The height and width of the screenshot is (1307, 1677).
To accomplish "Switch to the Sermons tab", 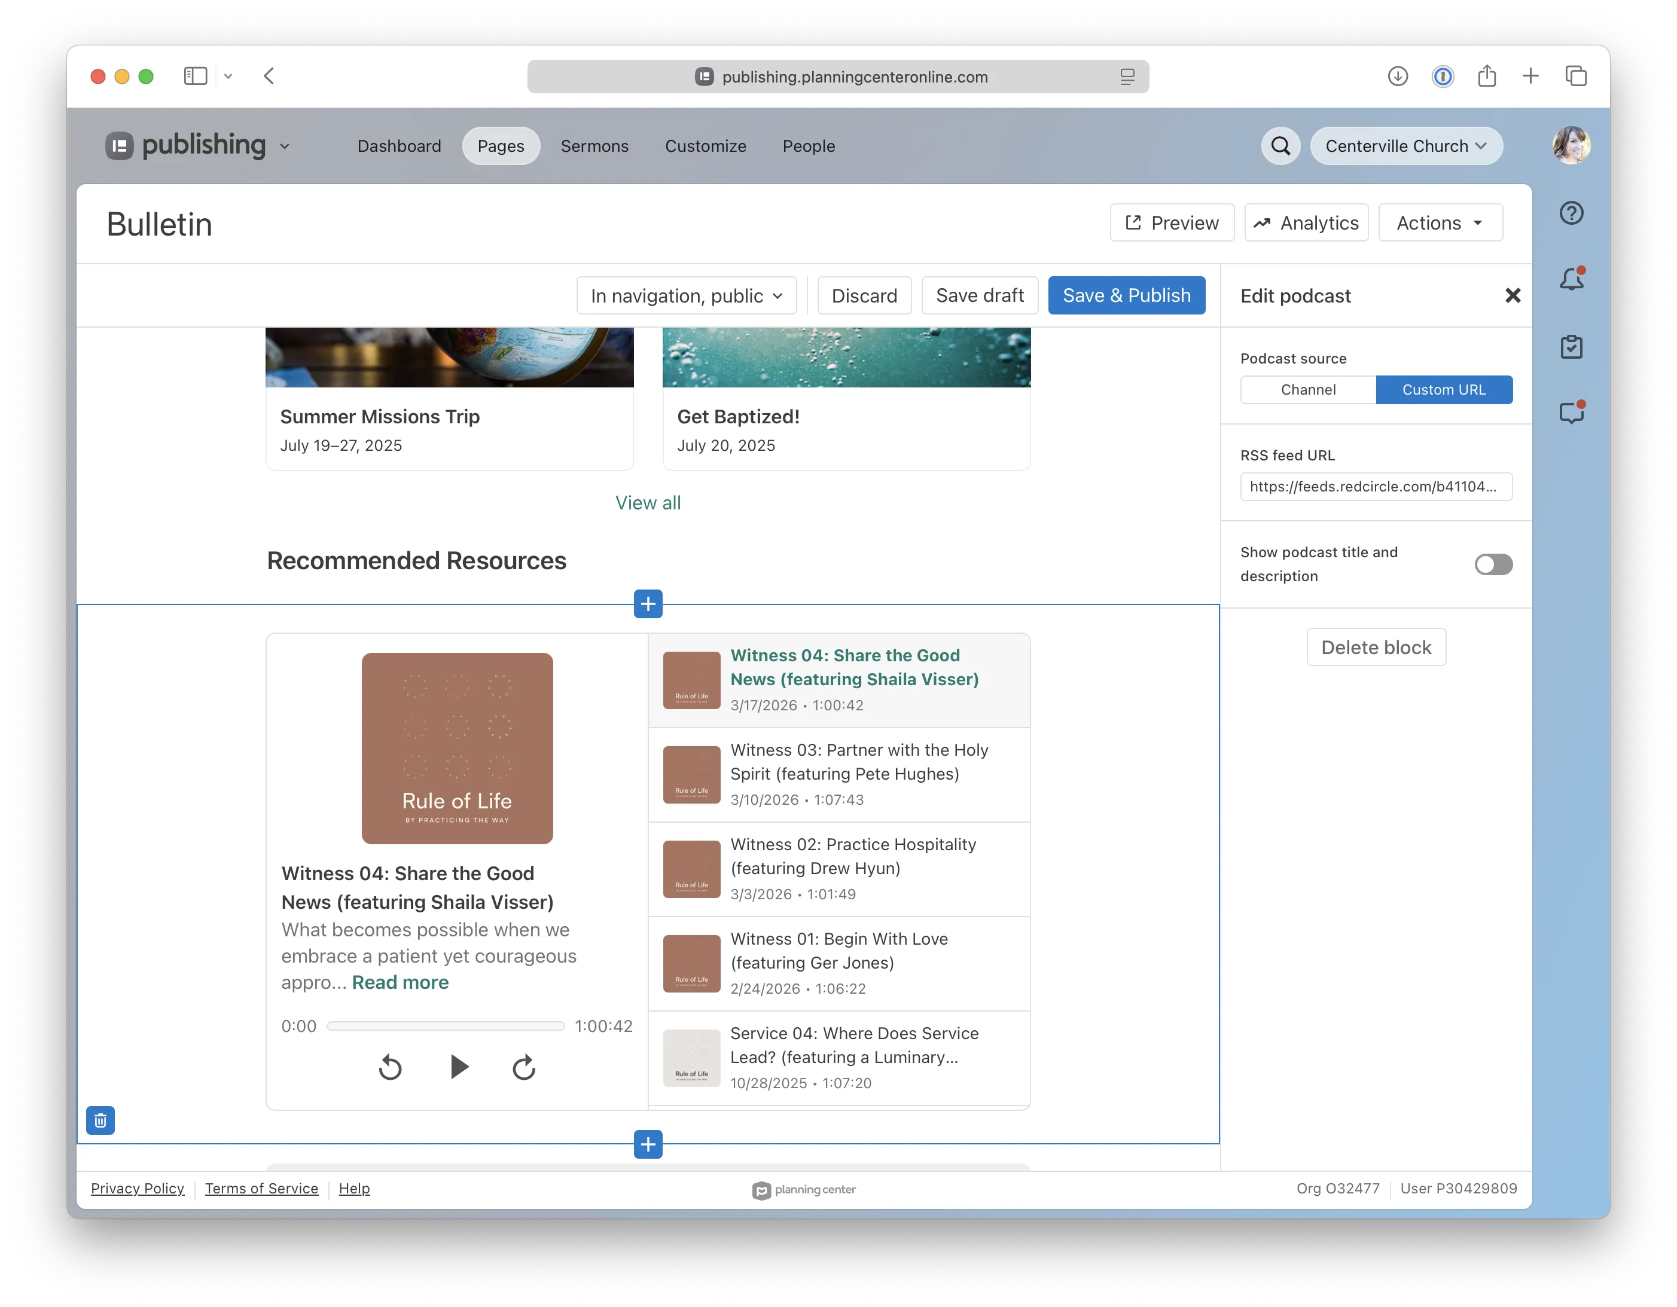I will click(594, 146).
